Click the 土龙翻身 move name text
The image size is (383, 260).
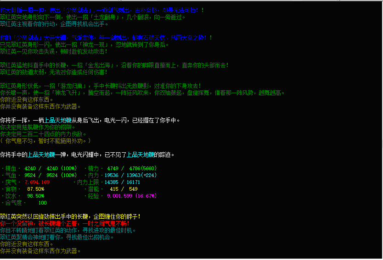pos(106,17)
